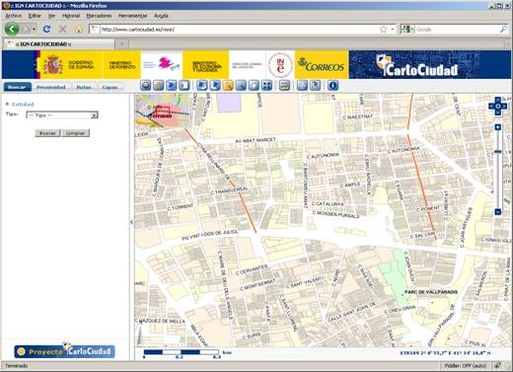Screen dimensions: 513x372
Task: Click the overview mini-map thumbnail
Action: [162, 111]
